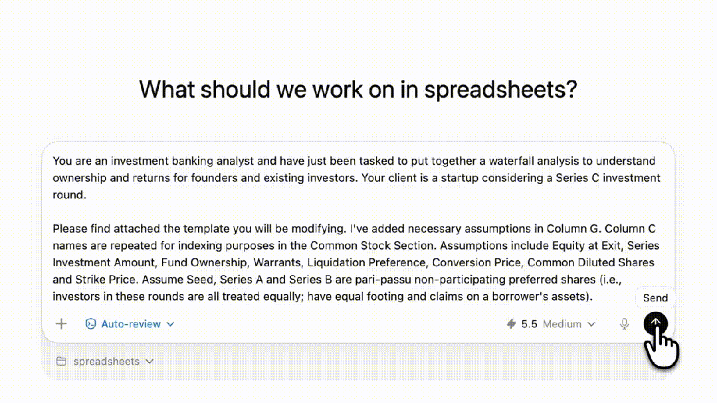717x403 pixels.
Task: Send the prompt with the arrow button
Action: pyautogui.click(x=655, y=323)
